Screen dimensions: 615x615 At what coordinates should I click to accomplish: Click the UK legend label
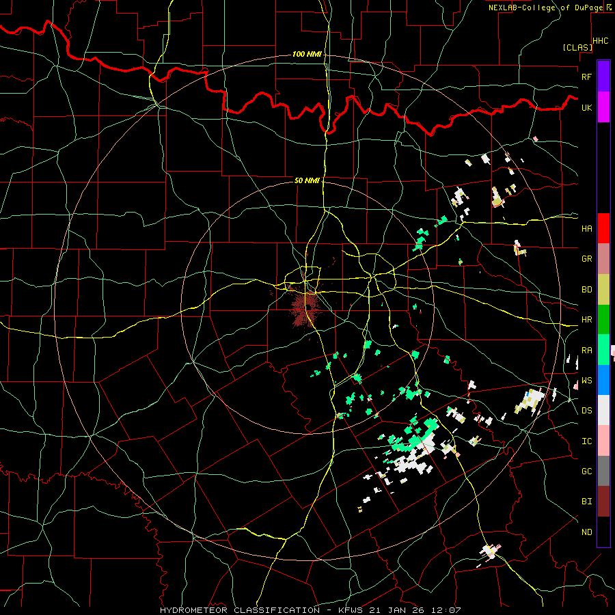(x=586, y=107)
